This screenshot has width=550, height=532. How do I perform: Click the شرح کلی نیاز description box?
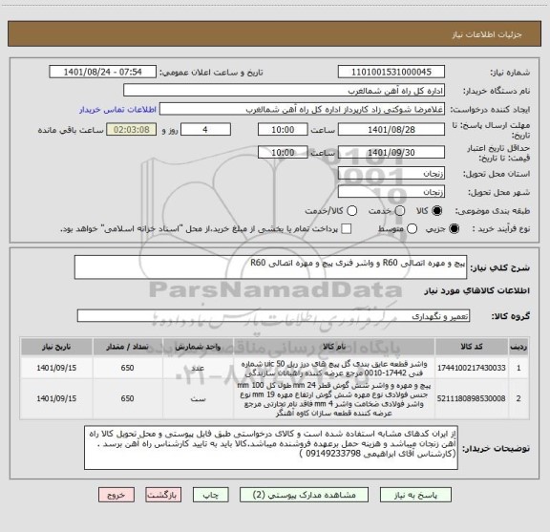coord(270,267)
